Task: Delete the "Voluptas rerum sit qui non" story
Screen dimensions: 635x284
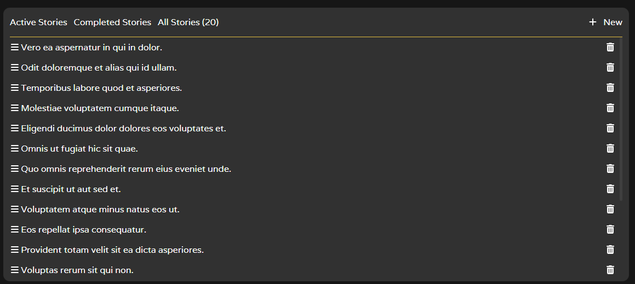Action: coord(610,270)
